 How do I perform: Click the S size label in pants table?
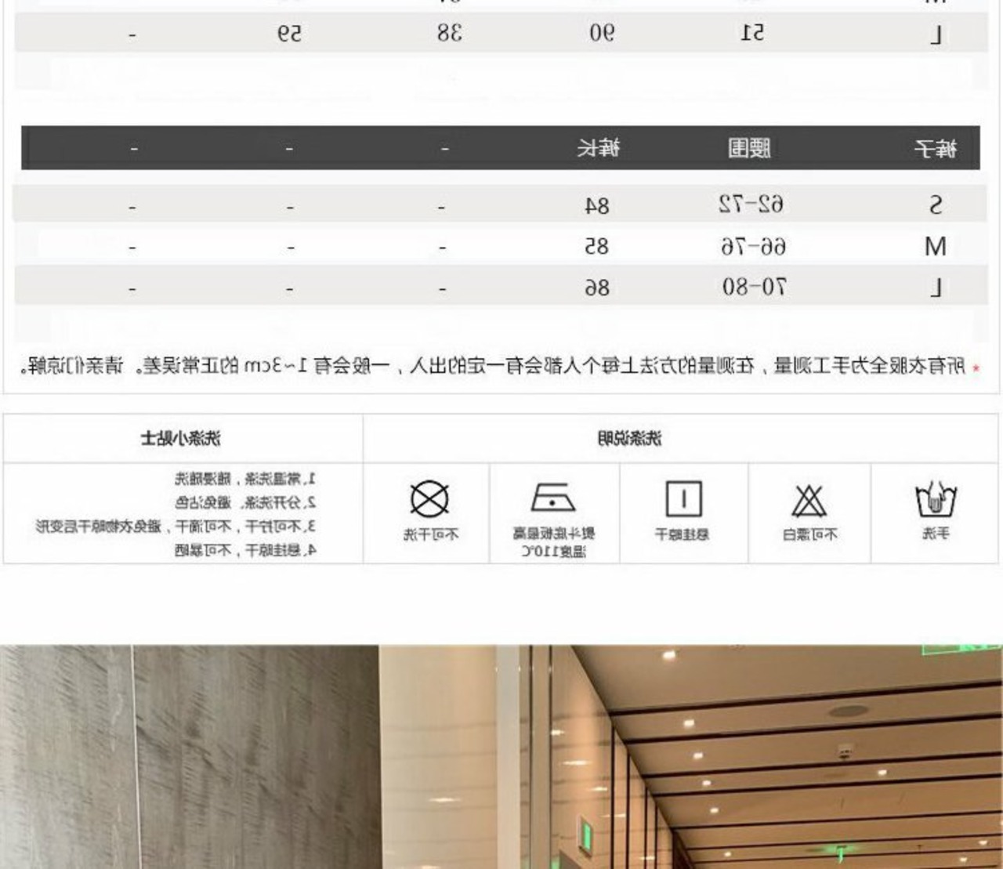pos(936,205)
